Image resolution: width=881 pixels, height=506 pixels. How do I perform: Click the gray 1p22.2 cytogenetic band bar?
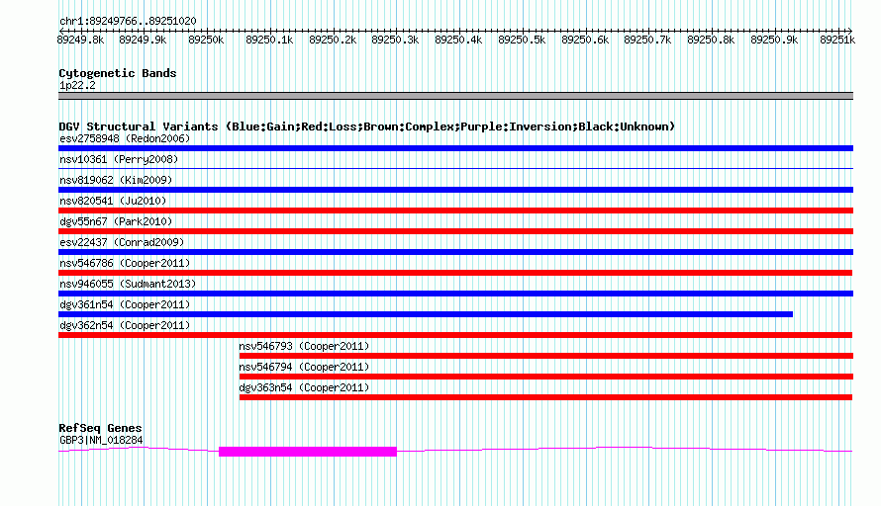click(455, 96)
